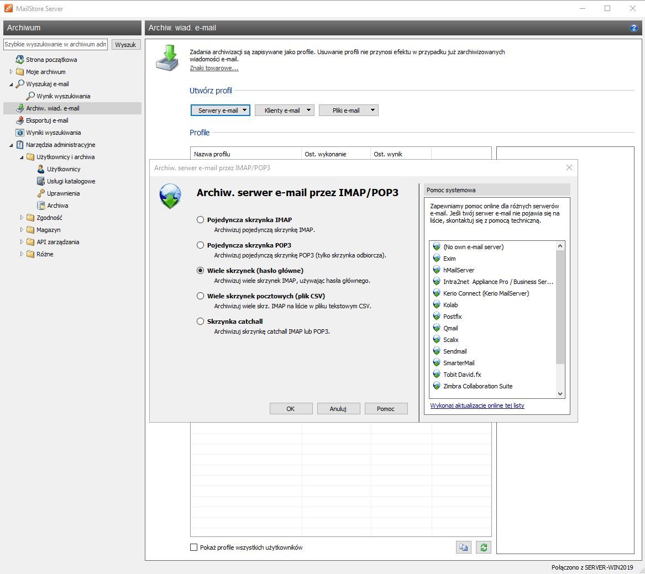This screenshot has width=645, height=574.
Task: Collapse the Wyszukaj e-mail tree node
Action: point(11,85)
